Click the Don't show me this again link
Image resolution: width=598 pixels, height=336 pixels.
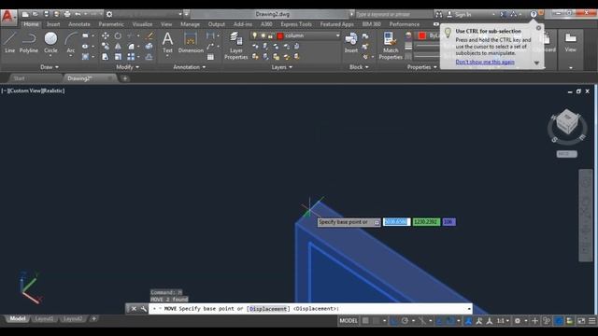(x=485, y=62)
